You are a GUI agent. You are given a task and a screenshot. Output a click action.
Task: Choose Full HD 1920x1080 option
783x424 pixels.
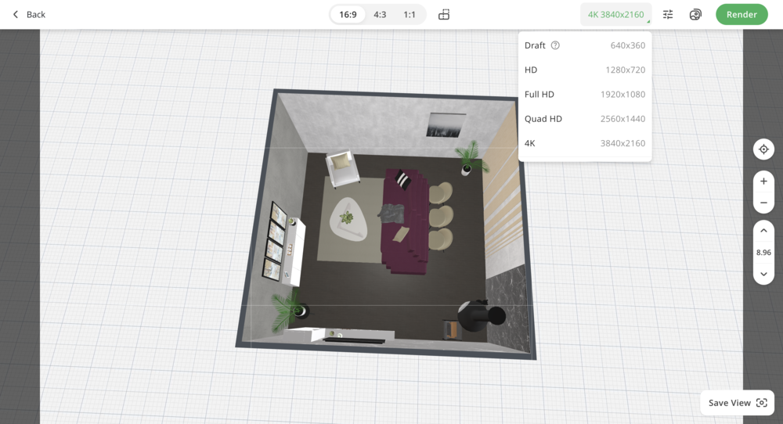585,95
